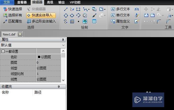Open the trim tool dropdown arrow

click(x=172, y=16)
